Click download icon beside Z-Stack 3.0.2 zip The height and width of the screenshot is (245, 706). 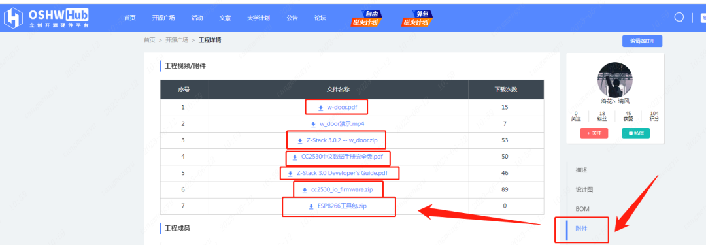pyautogui.click(x=300, y=140)
